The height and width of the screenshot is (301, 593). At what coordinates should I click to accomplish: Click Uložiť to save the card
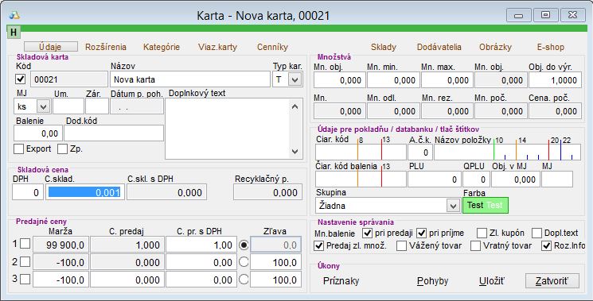(x=492, y=281)
